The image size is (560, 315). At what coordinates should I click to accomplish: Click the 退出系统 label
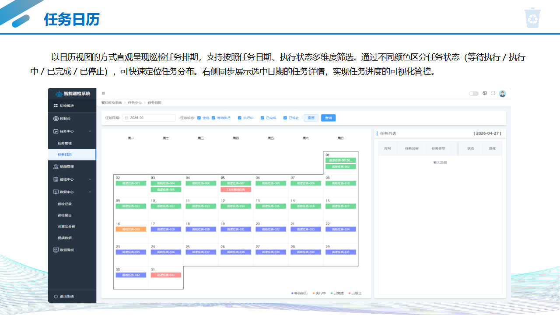pyautogui.click(x=67, y=297)
